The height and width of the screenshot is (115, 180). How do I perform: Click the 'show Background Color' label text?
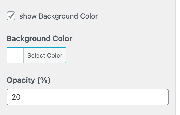[58, 16]
